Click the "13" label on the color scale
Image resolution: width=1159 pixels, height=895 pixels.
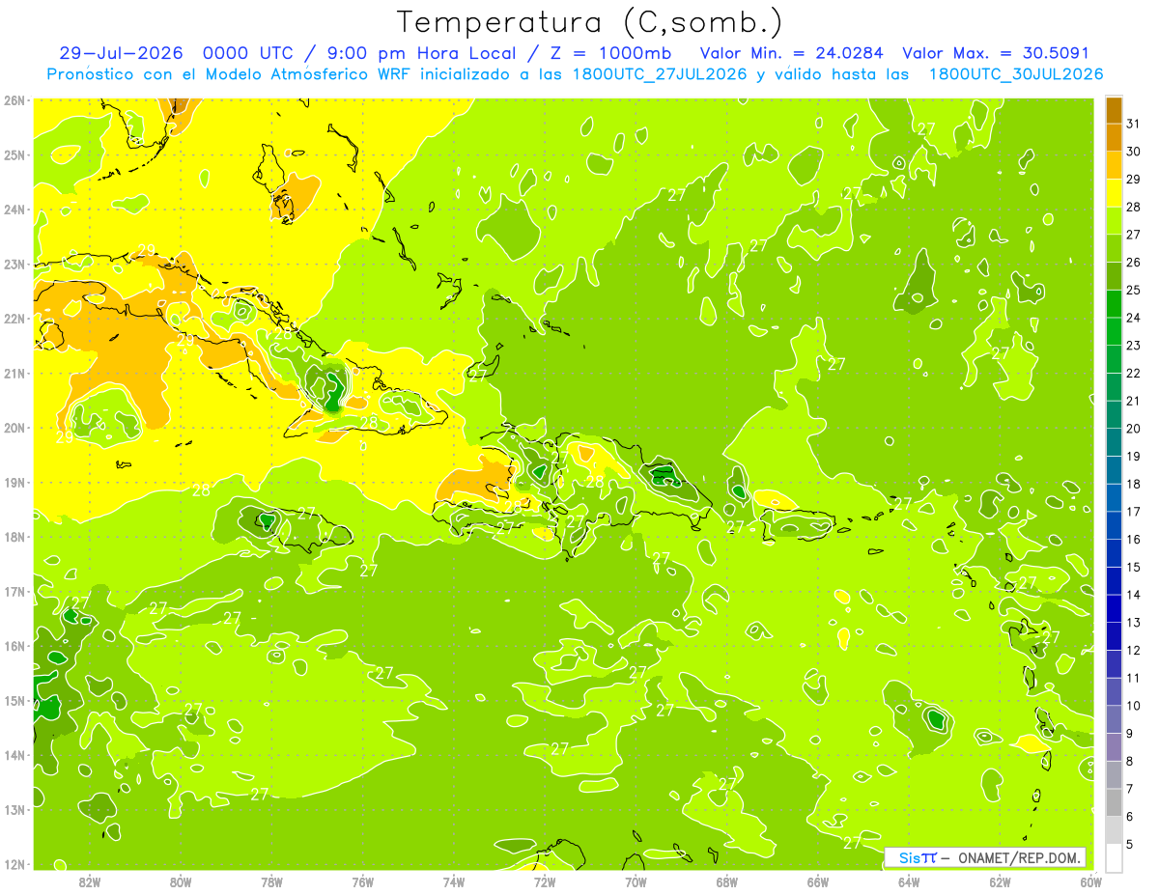(x=1133, y=623)
